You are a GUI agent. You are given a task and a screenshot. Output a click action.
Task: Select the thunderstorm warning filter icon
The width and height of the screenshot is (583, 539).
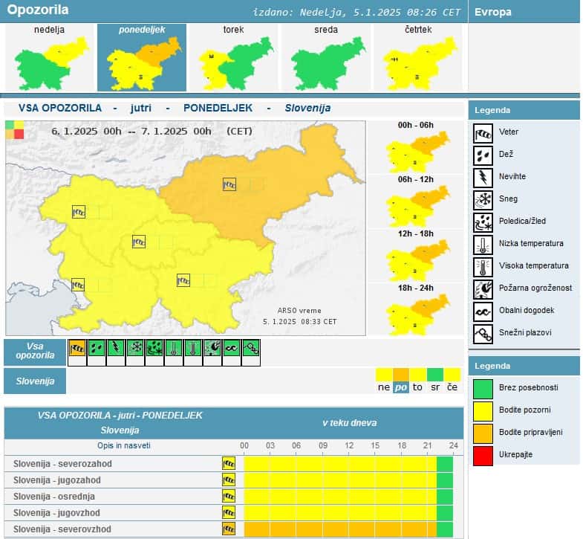[116, 348]
